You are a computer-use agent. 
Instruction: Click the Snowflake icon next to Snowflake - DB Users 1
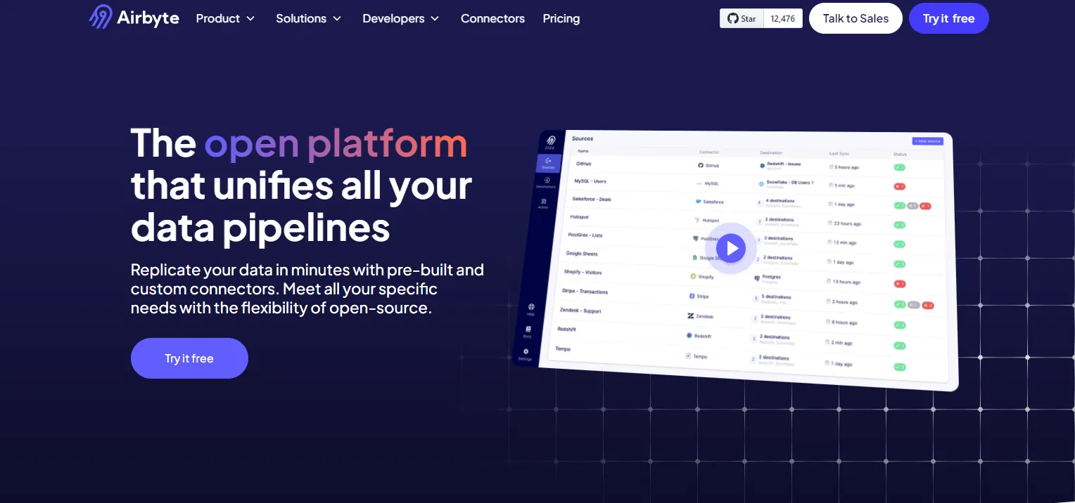[x=761, y=184]
